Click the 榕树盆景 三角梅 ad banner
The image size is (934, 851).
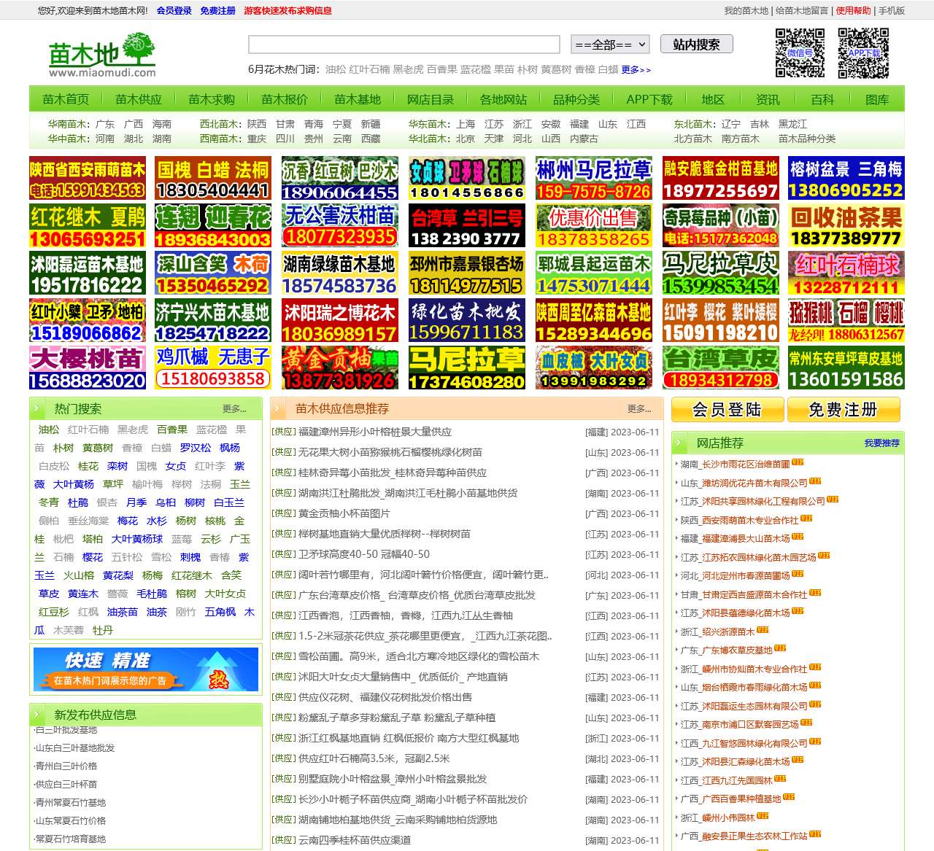[x=846, y=178]
